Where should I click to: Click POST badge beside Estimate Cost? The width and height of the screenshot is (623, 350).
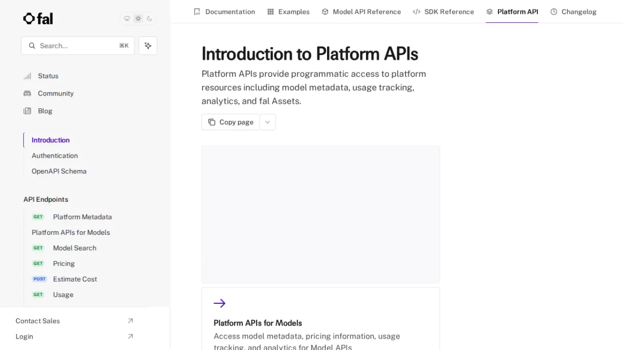click(x=39, y=279)
